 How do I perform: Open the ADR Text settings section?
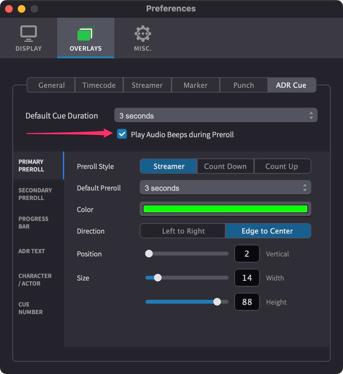[x=39, y=251]
